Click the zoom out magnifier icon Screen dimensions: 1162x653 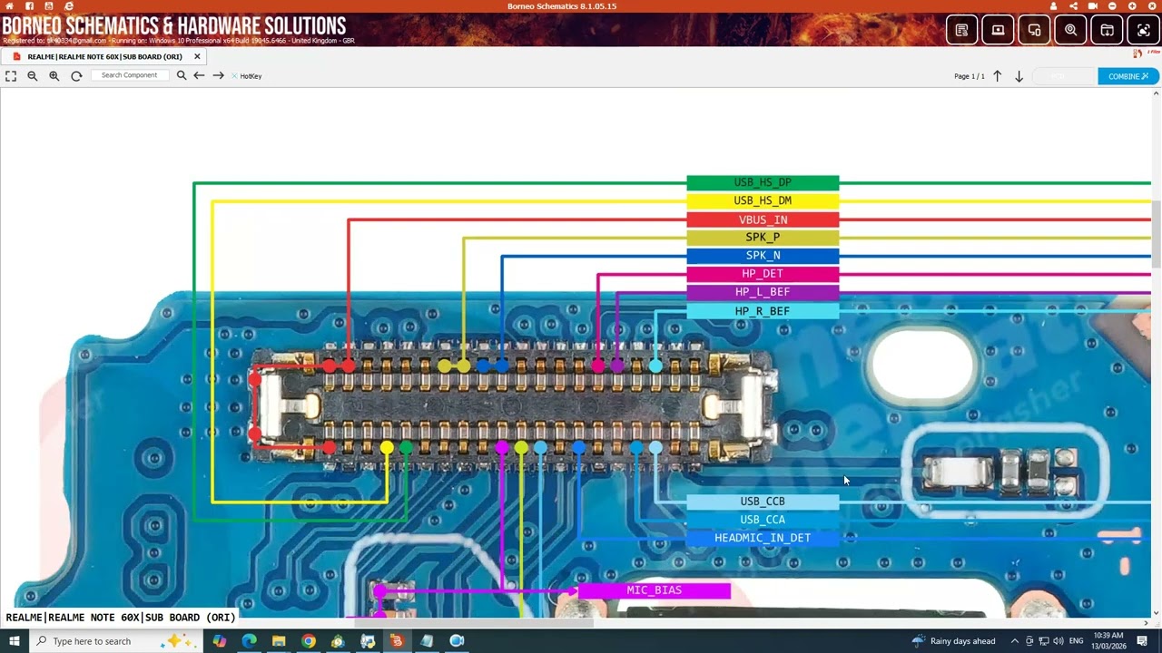(32, 75)
